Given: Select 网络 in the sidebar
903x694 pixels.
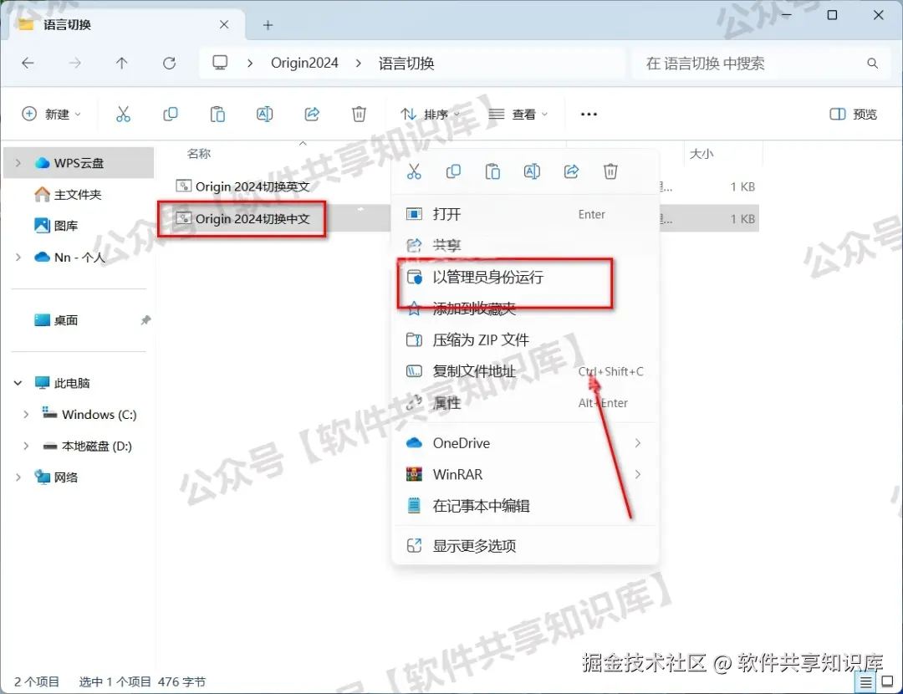Looking at the screenshot, I should 66,477.
